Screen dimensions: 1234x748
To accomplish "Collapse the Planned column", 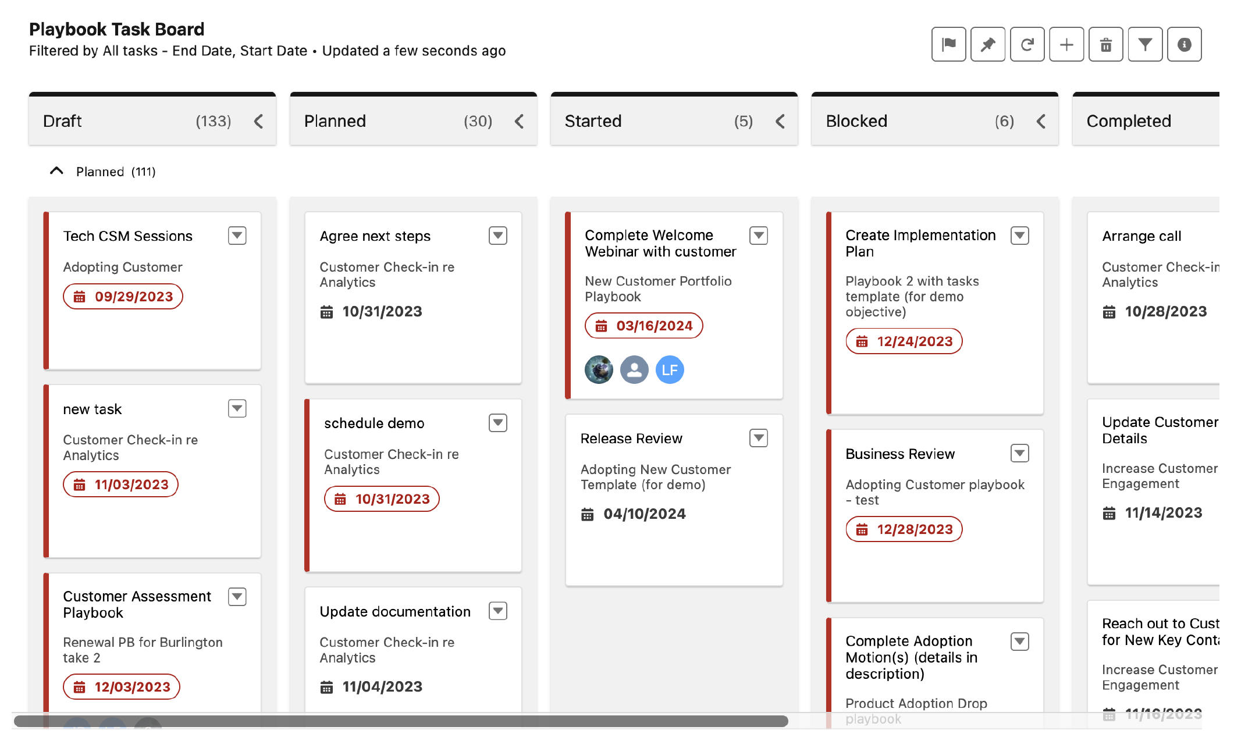I will pyautogui.click(x=519, y=121).
